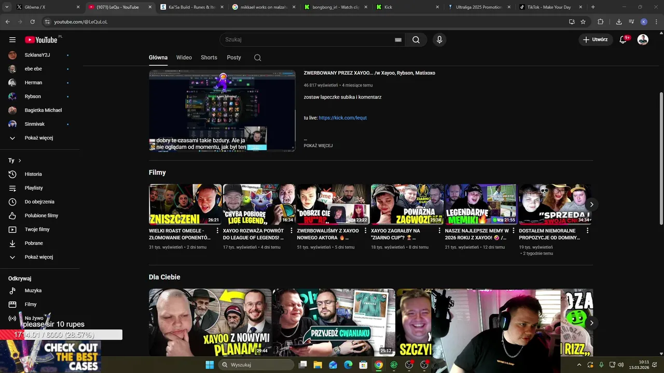Open Chrome media controls icon

point(631,22)
